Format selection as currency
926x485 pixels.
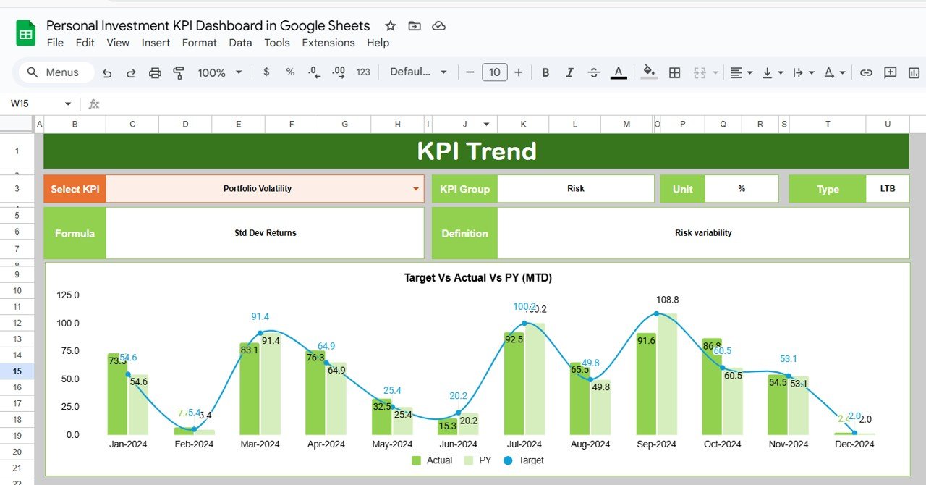266,72
